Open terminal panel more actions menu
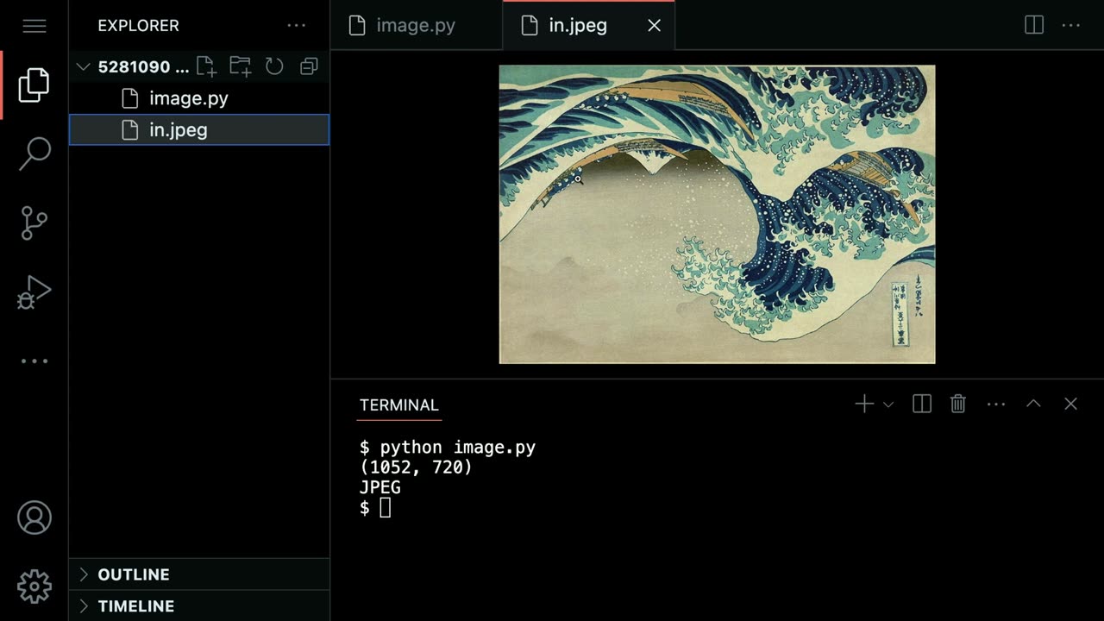 click(x=996, y=404)
